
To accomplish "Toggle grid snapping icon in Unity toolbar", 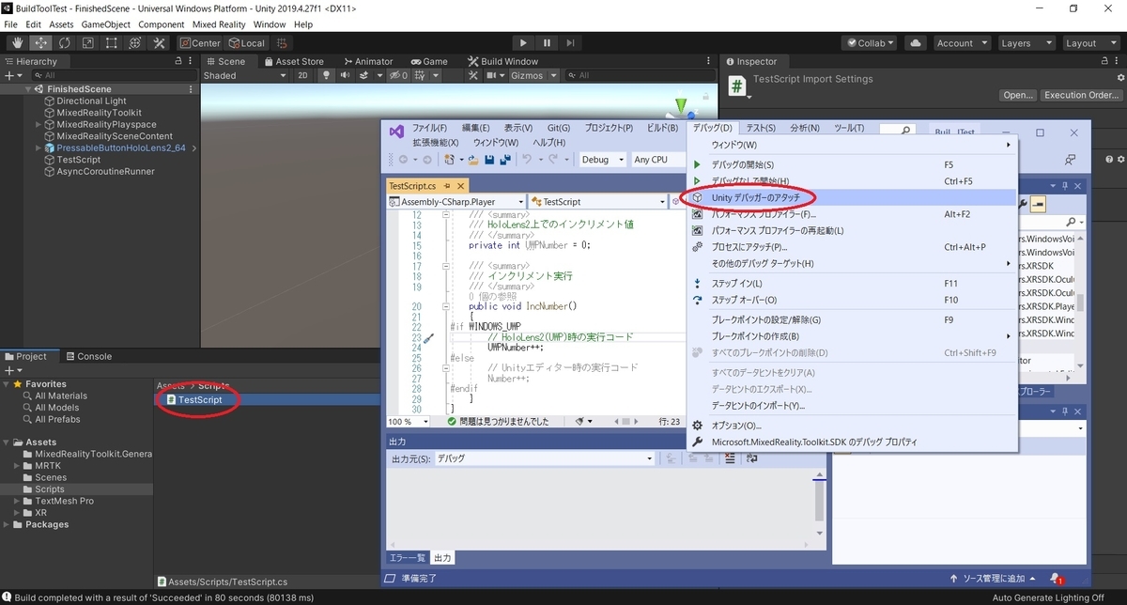I will [280, 43].
